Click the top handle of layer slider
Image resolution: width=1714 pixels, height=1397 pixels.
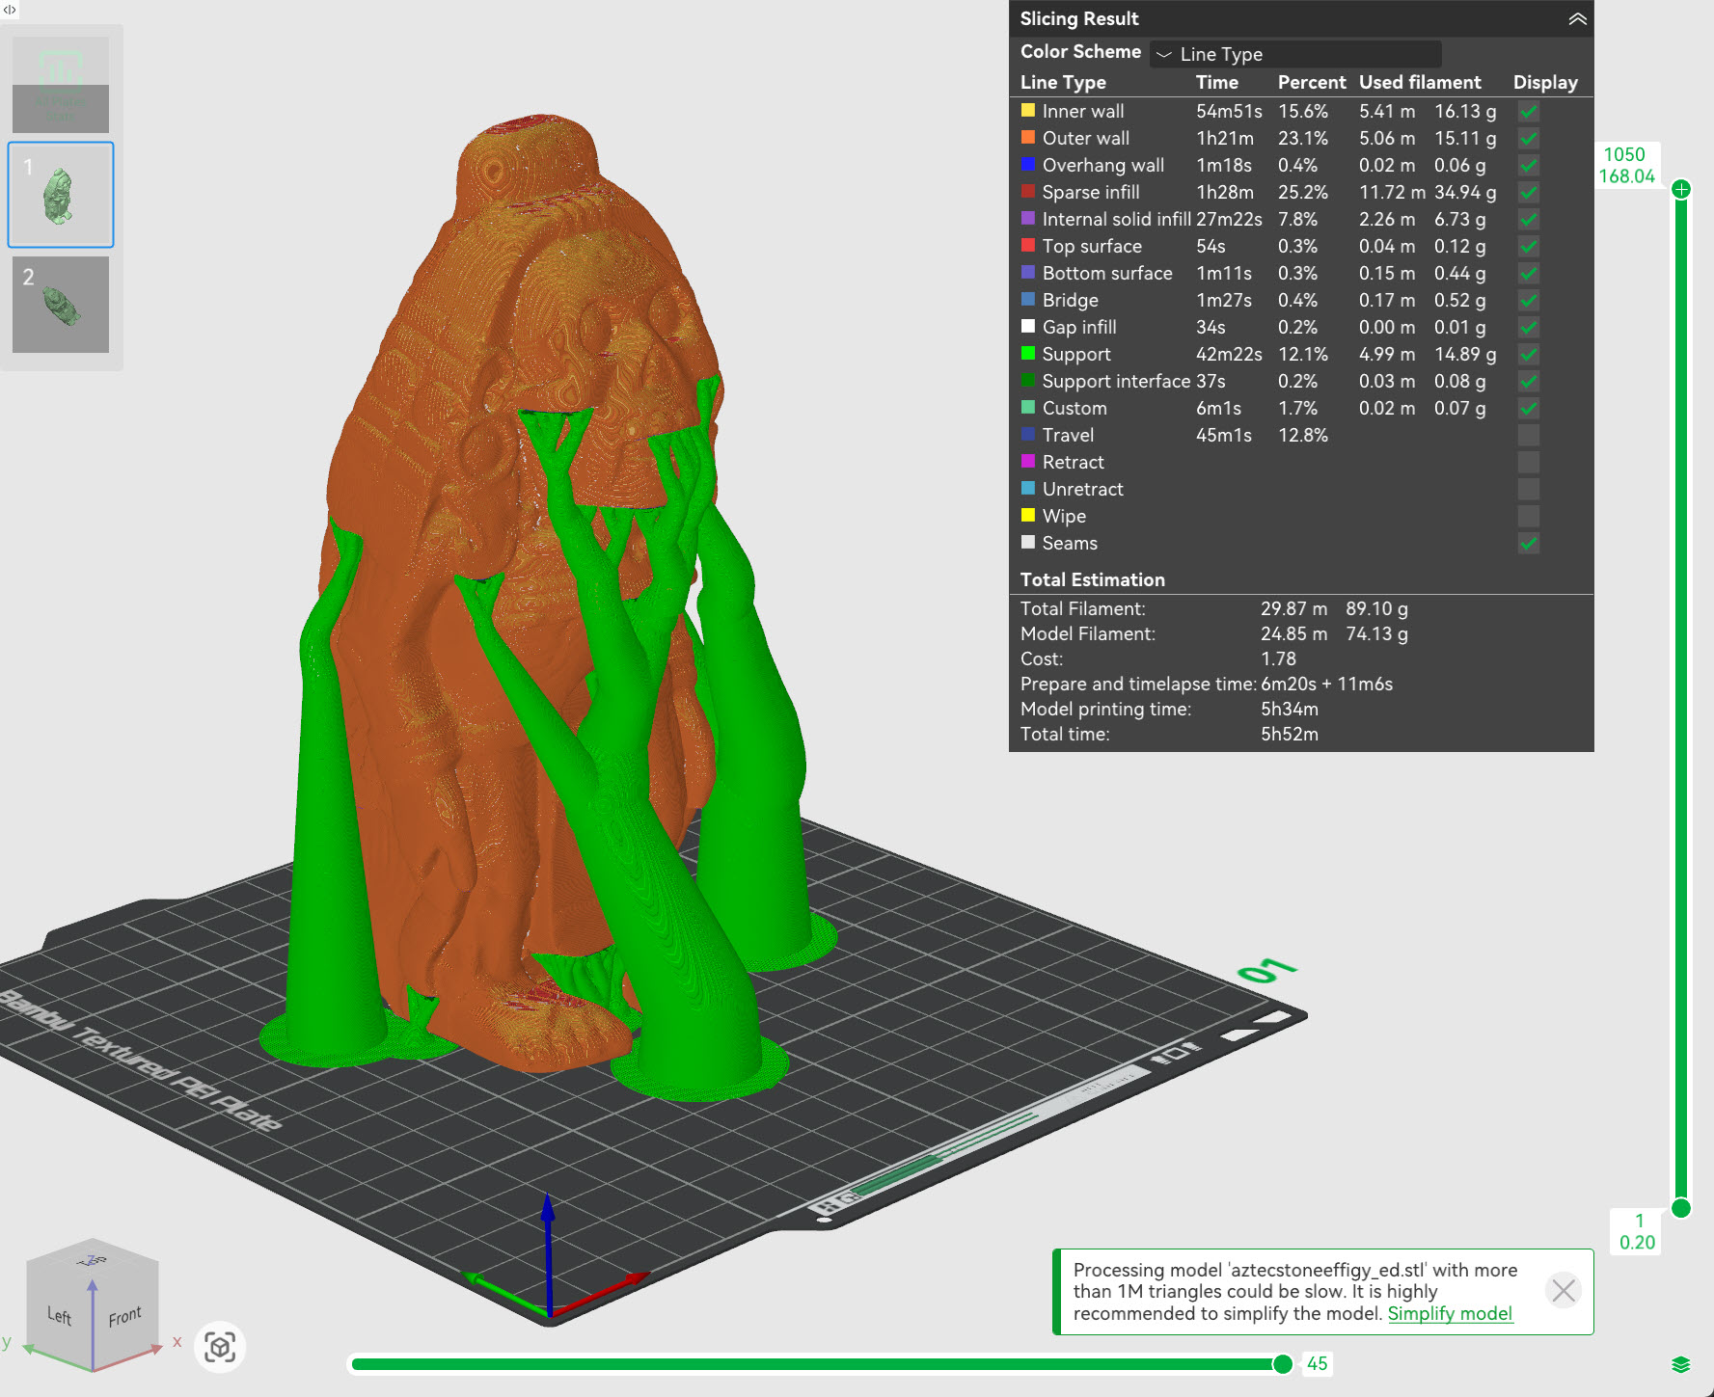(x=1681, y=189)
